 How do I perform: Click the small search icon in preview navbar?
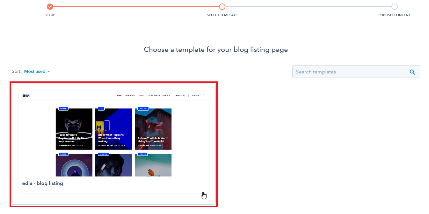(x=204, y=95)
